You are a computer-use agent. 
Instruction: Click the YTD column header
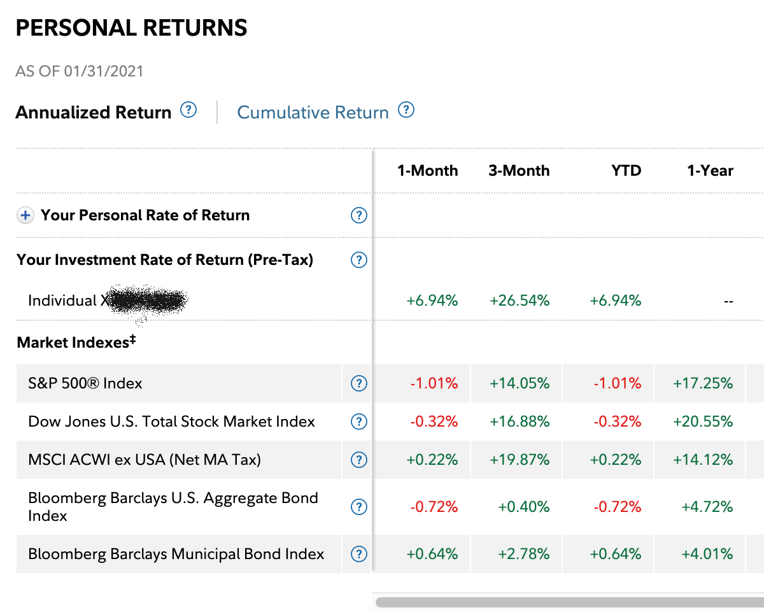pos(626,171)
